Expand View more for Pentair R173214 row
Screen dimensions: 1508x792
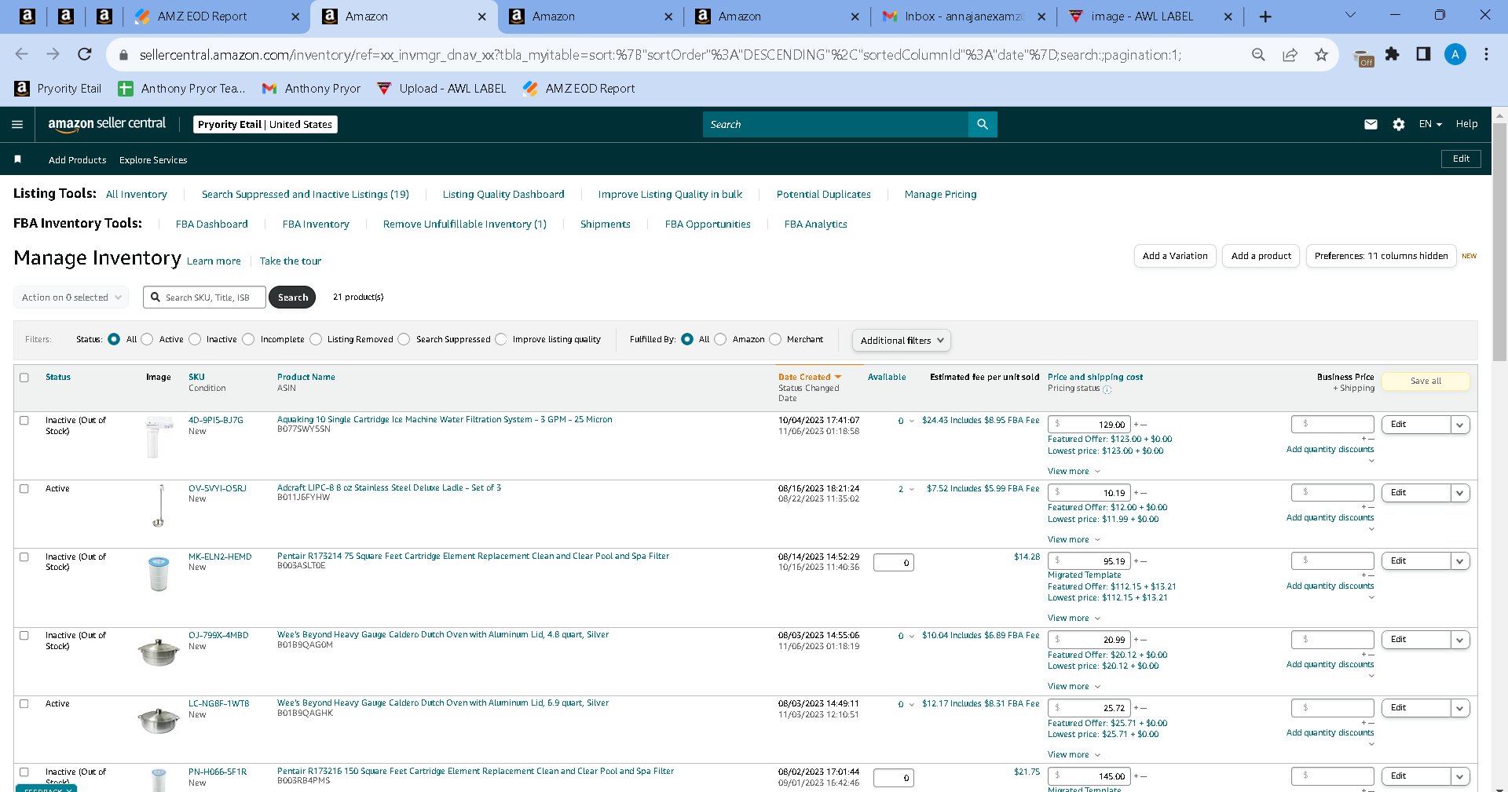(x=1074, y=619)
